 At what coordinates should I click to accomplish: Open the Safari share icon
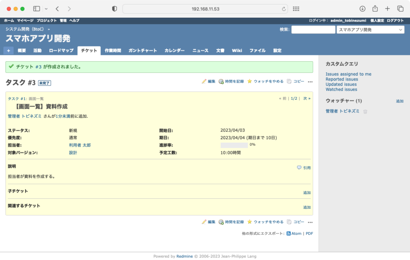coord(375,9)
